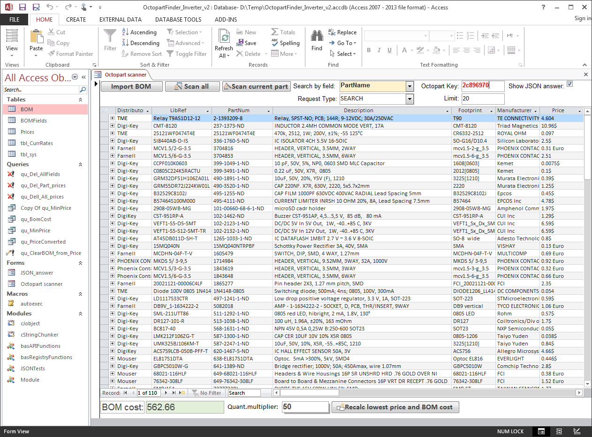This screenshot has height=437, width=592.
Task: Open the FILE tab
Action: [x=15, y=20]
